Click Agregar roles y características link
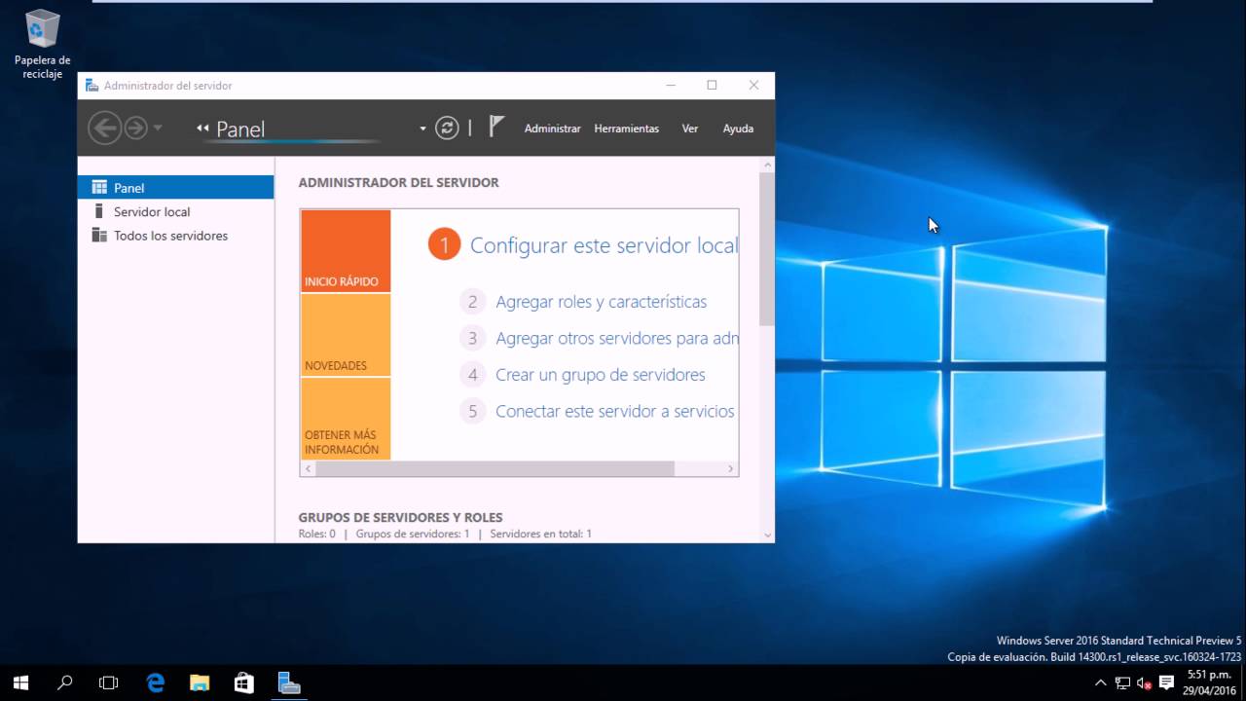This screenshot has height=701, width=1246. point(601,302)
